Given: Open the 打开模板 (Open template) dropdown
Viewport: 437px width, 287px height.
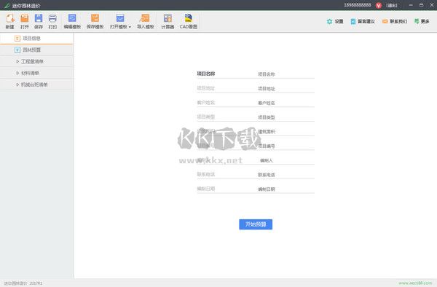Looking at the screenshot, I should (120, 21).
